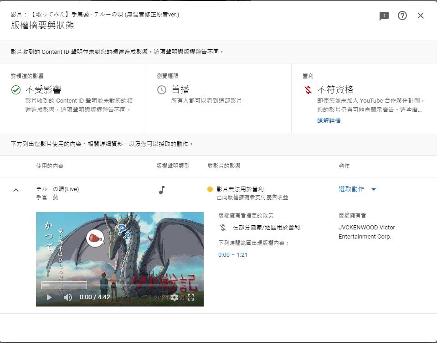Click the テルーの唄(Live) content title
The image size is (437, 343).
tap(57, 189)
